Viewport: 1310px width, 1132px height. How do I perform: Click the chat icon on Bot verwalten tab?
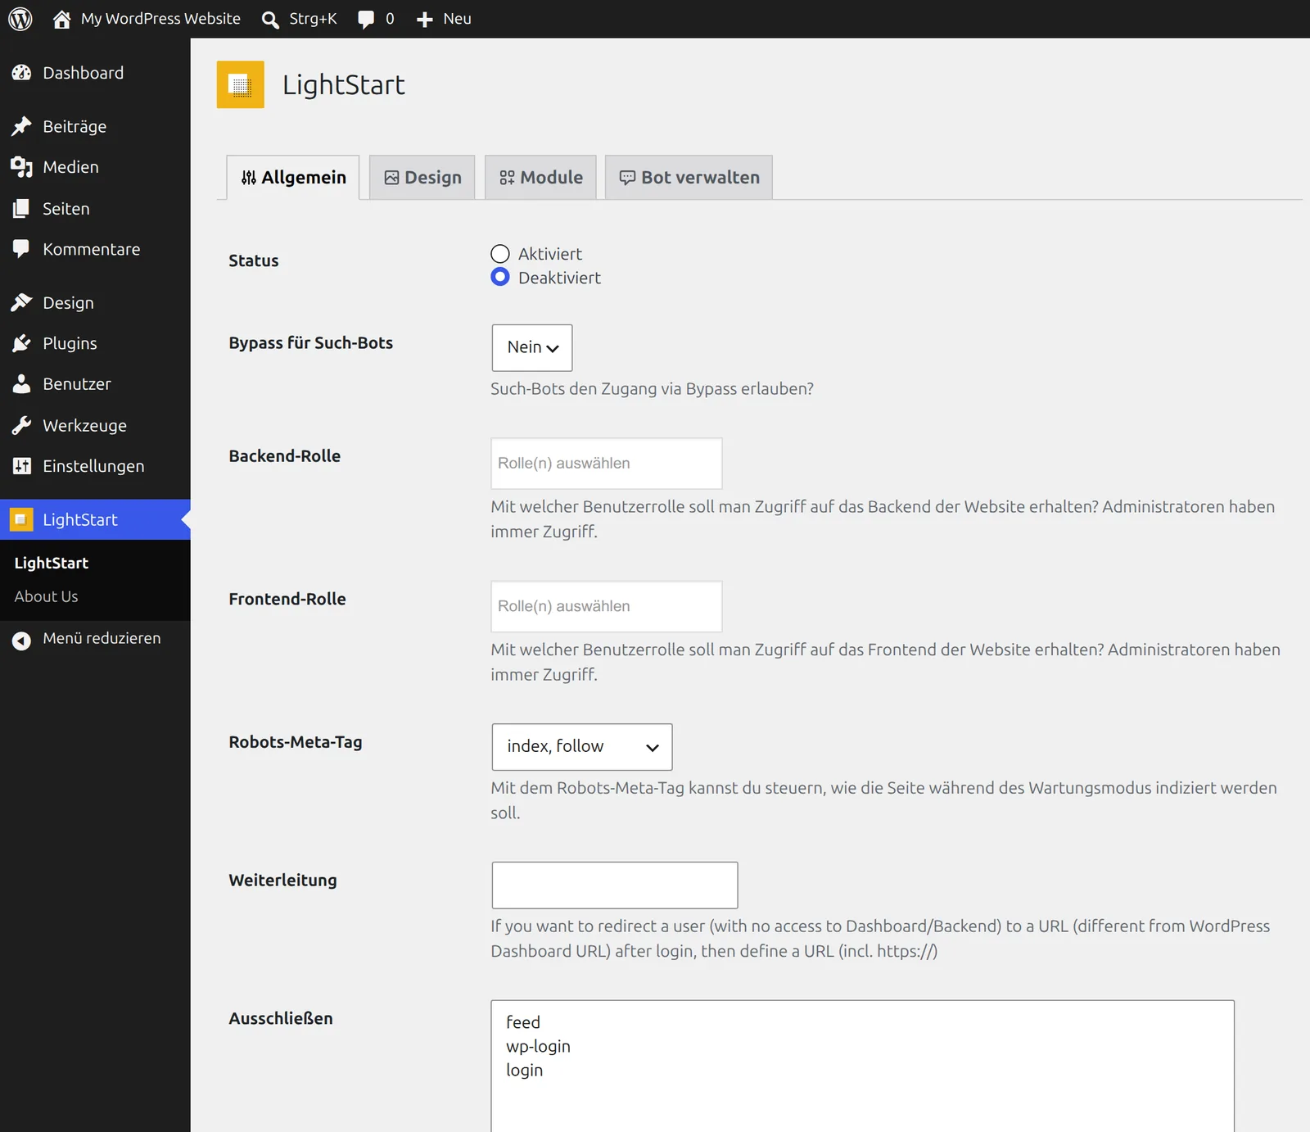pos(627,178)
